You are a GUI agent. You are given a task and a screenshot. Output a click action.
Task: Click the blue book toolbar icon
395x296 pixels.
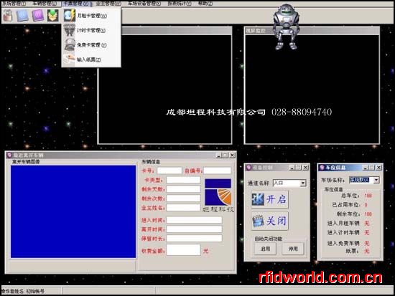tap(22, 16)
